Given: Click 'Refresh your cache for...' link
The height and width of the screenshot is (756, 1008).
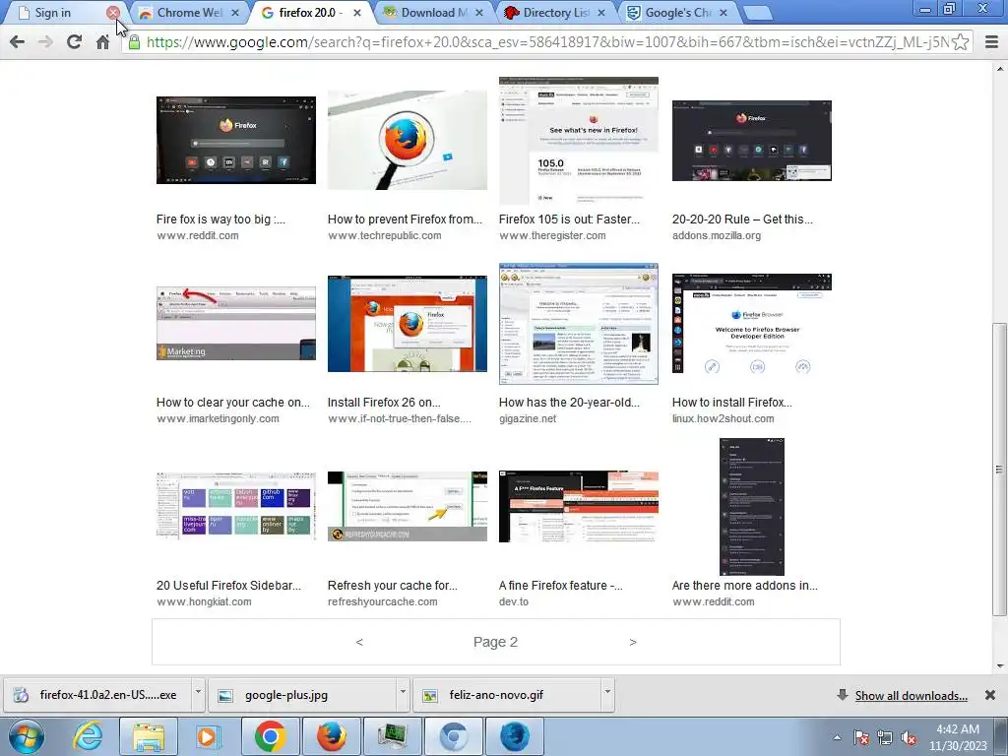Looking at the screenshot, I should (x=392, y=586).
